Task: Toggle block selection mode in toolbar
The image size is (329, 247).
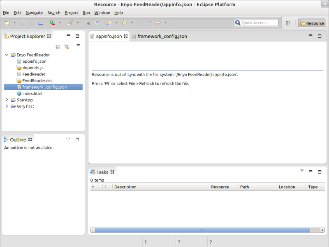Action: tap(88, 23)
